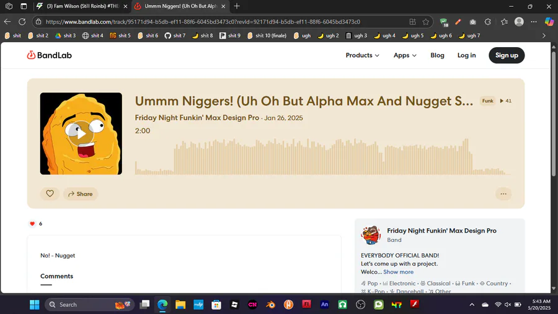The height and width of the screenshot is (314, 558).
Task: View site information lock icon
Action: [x=38, y=22]
